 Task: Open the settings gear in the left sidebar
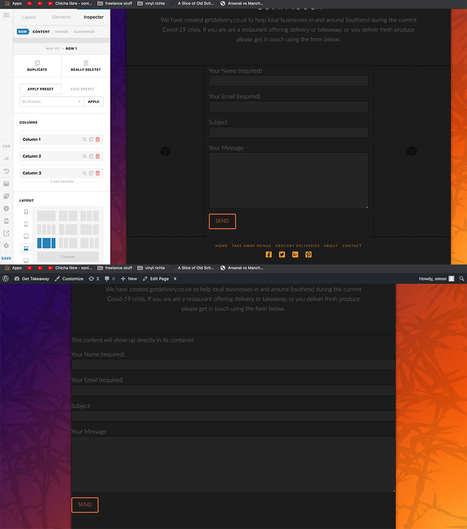6,246
